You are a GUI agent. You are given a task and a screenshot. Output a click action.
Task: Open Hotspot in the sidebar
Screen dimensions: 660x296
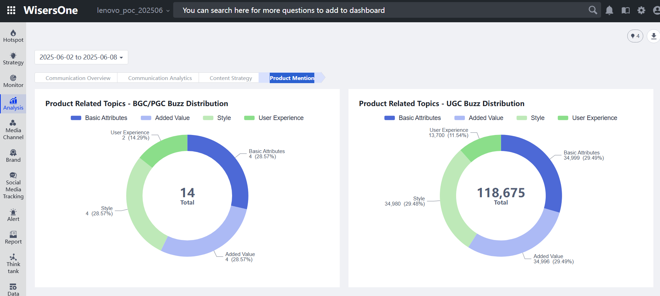13,36
